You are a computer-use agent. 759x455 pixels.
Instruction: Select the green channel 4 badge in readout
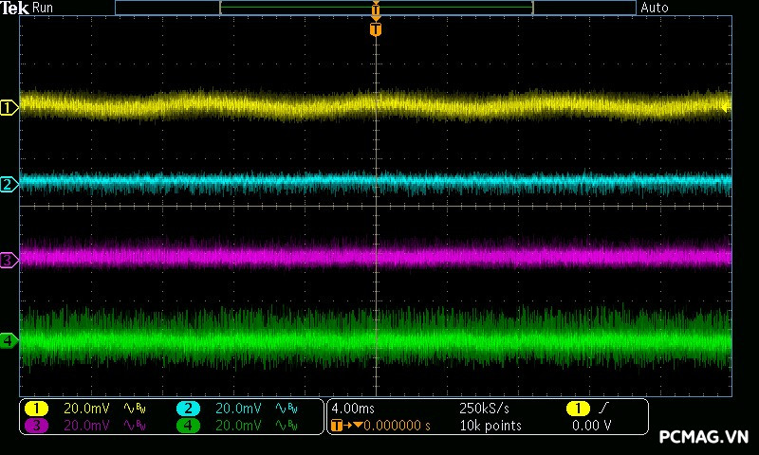click(x=189, y=426)
